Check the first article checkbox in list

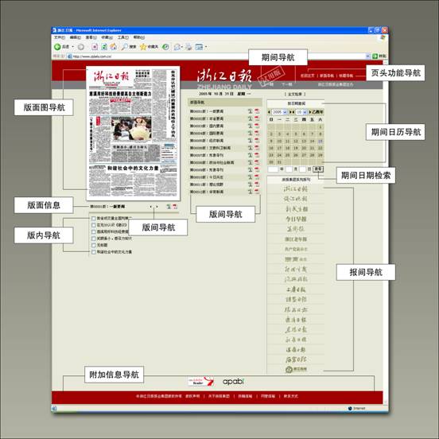point(94,218)
